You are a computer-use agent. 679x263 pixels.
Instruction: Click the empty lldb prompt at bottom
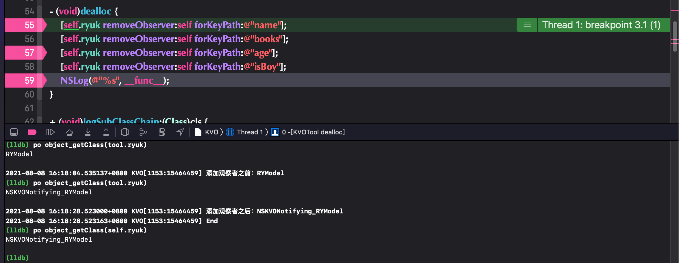click(x=17, y=258)
